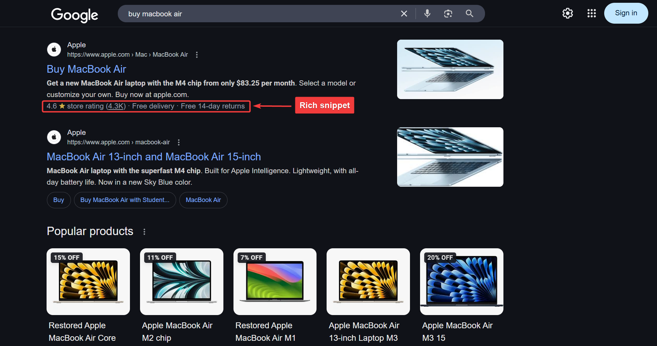Screen dimensions: 657x346
Task: Open more options for Buy MacBook Air result
Action: (x=197, y=55)
